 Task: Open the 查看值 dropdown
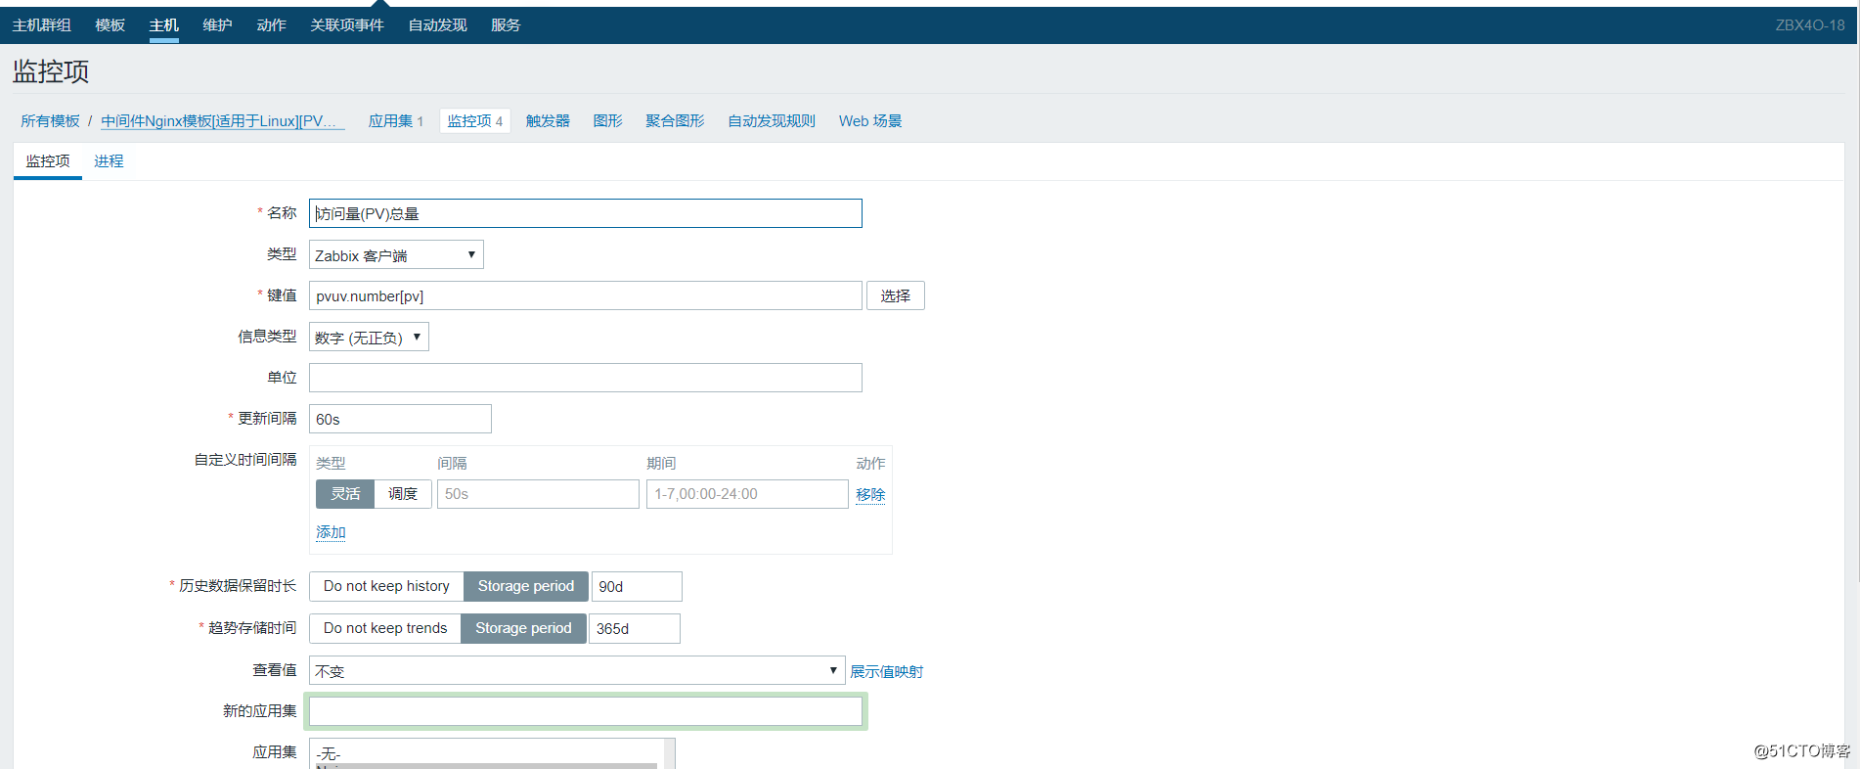(x=577, y=670)
